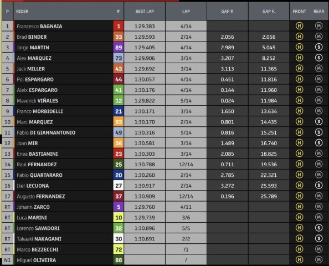Screen dimensions: 329x266
Task: Click Quartararo's hard front tyre icon
Action: tap(299, 175)
